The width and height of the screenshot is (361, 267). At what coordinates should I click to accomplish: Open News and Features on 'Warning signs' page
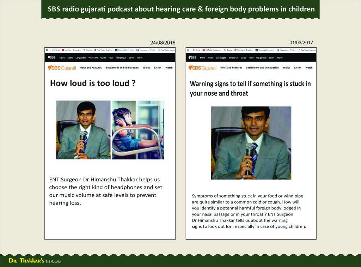231,68
